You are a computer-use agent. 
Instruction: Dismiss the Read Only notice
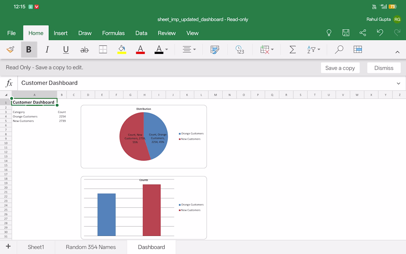pos(384,68)
